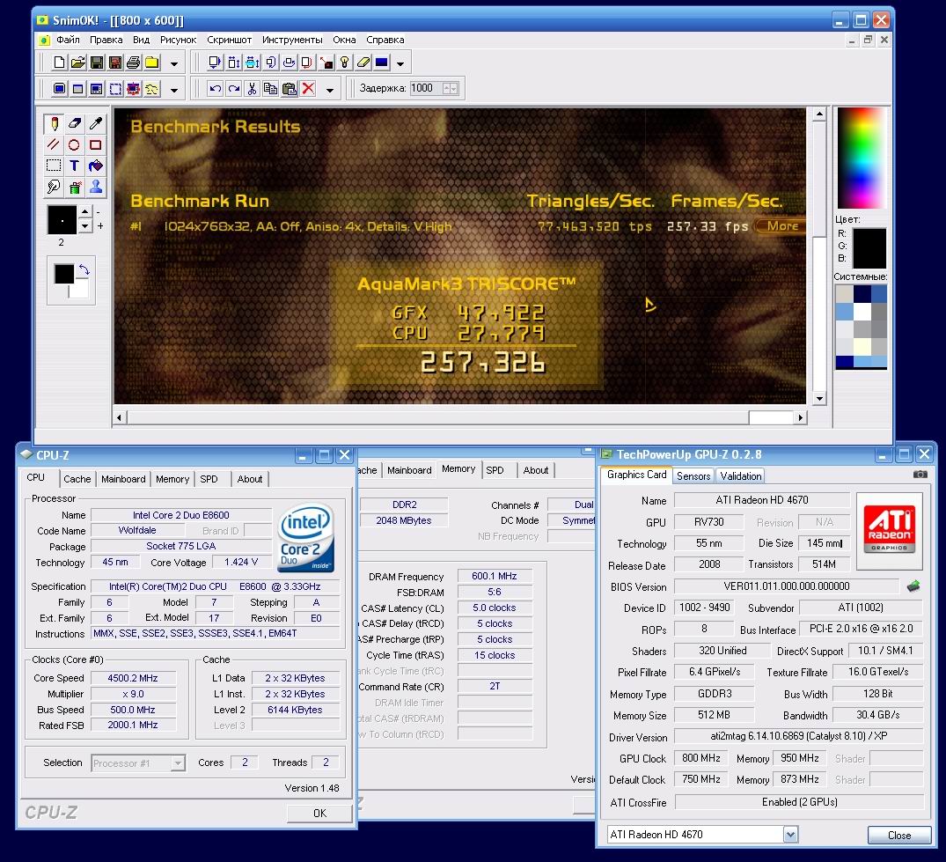Select the Eraser tool in tool palette
The image size is (946, 862).
tap(75, 124)
